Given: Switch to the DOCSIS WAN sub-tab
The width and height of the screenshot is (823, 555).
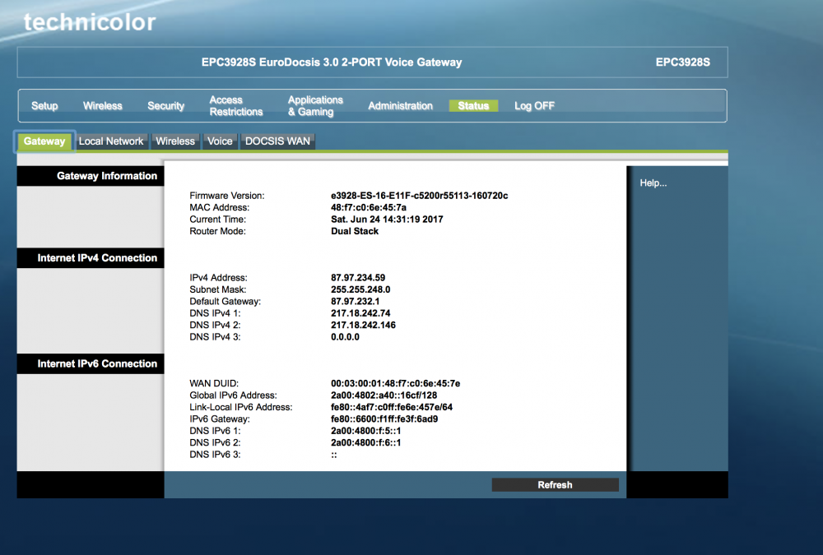Looking at the screenshot, I should [x=277, y=141].
